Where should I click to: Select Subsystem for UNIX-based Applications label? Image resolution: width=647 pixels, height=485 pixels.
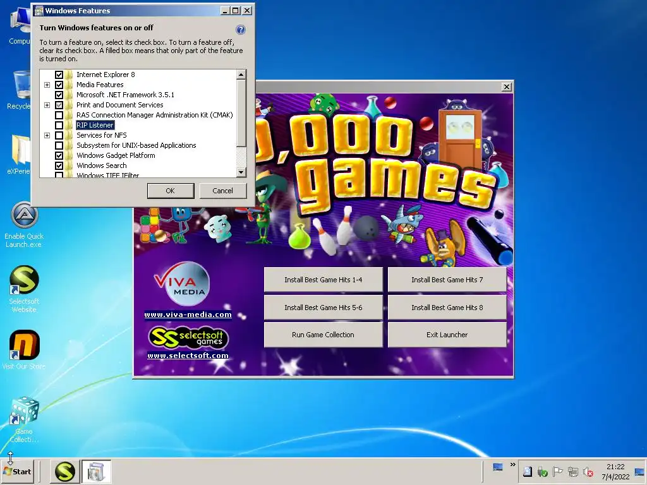point(136,146)
